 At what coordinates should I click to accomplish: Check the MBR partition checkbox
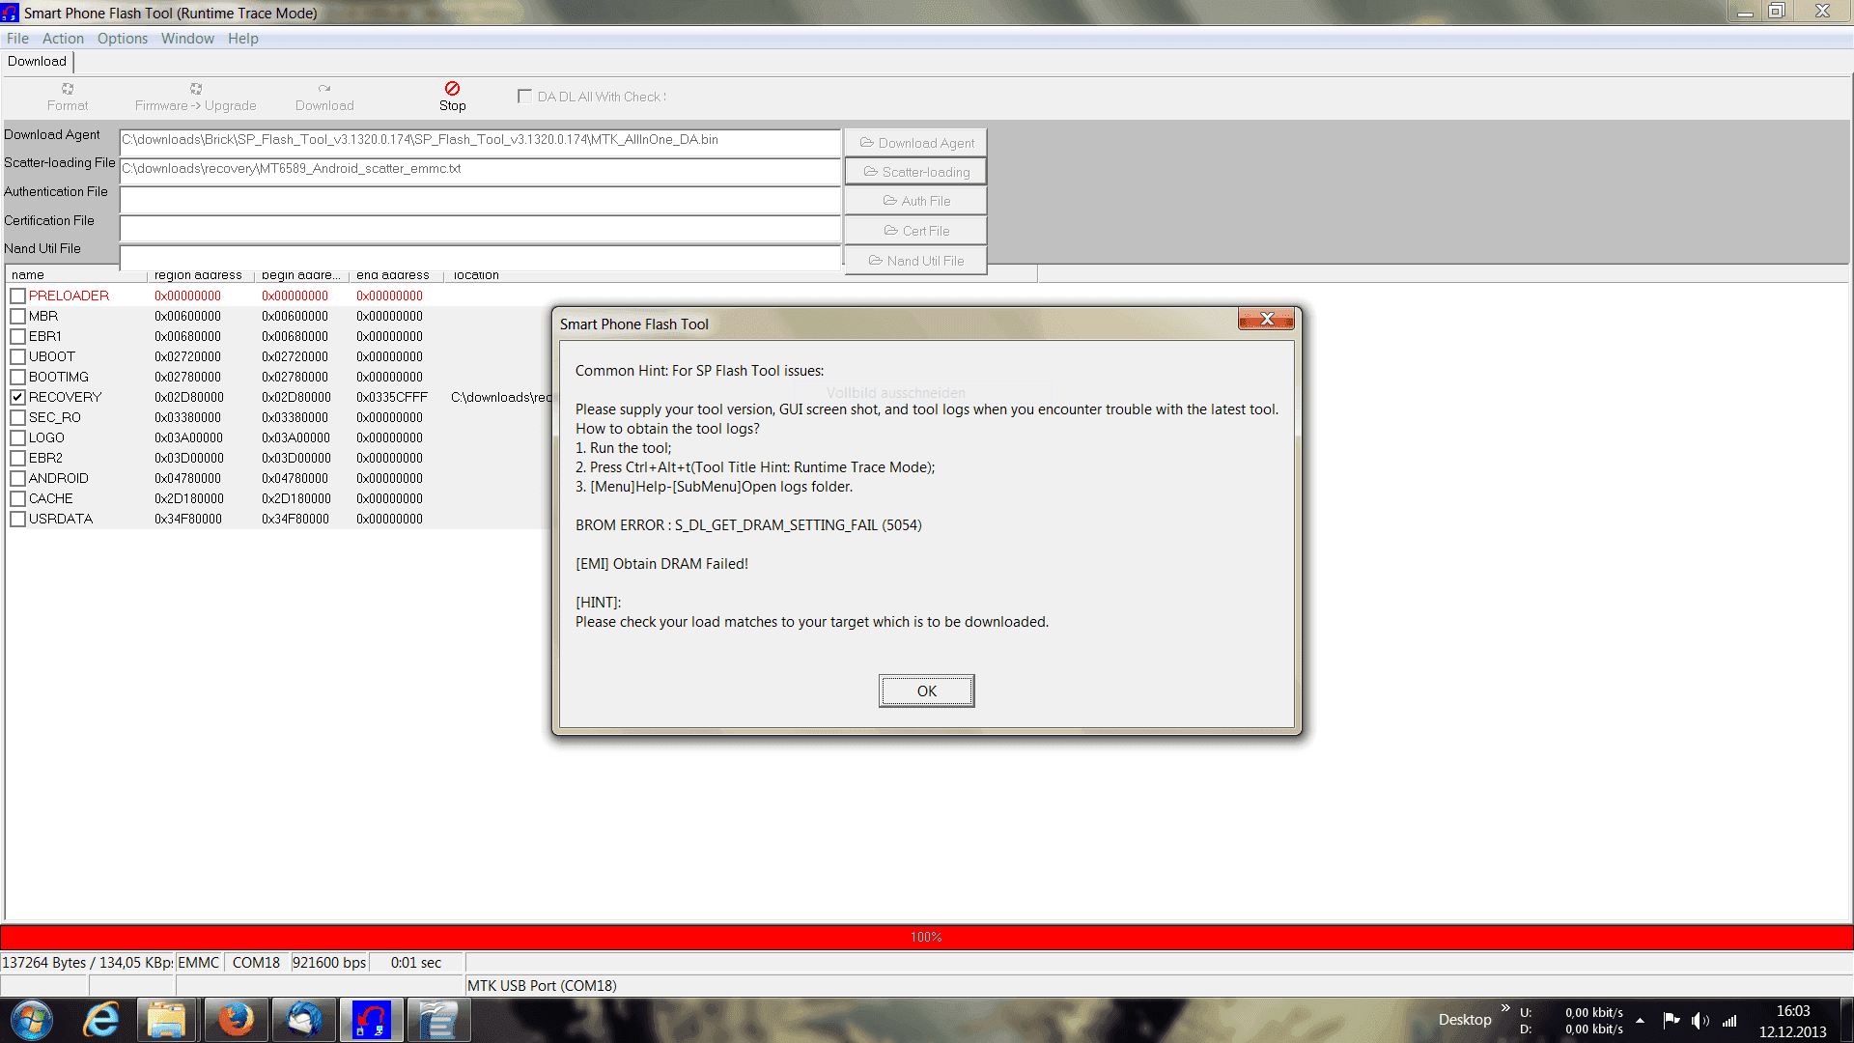pyautogui.click(x=17, y=316)
